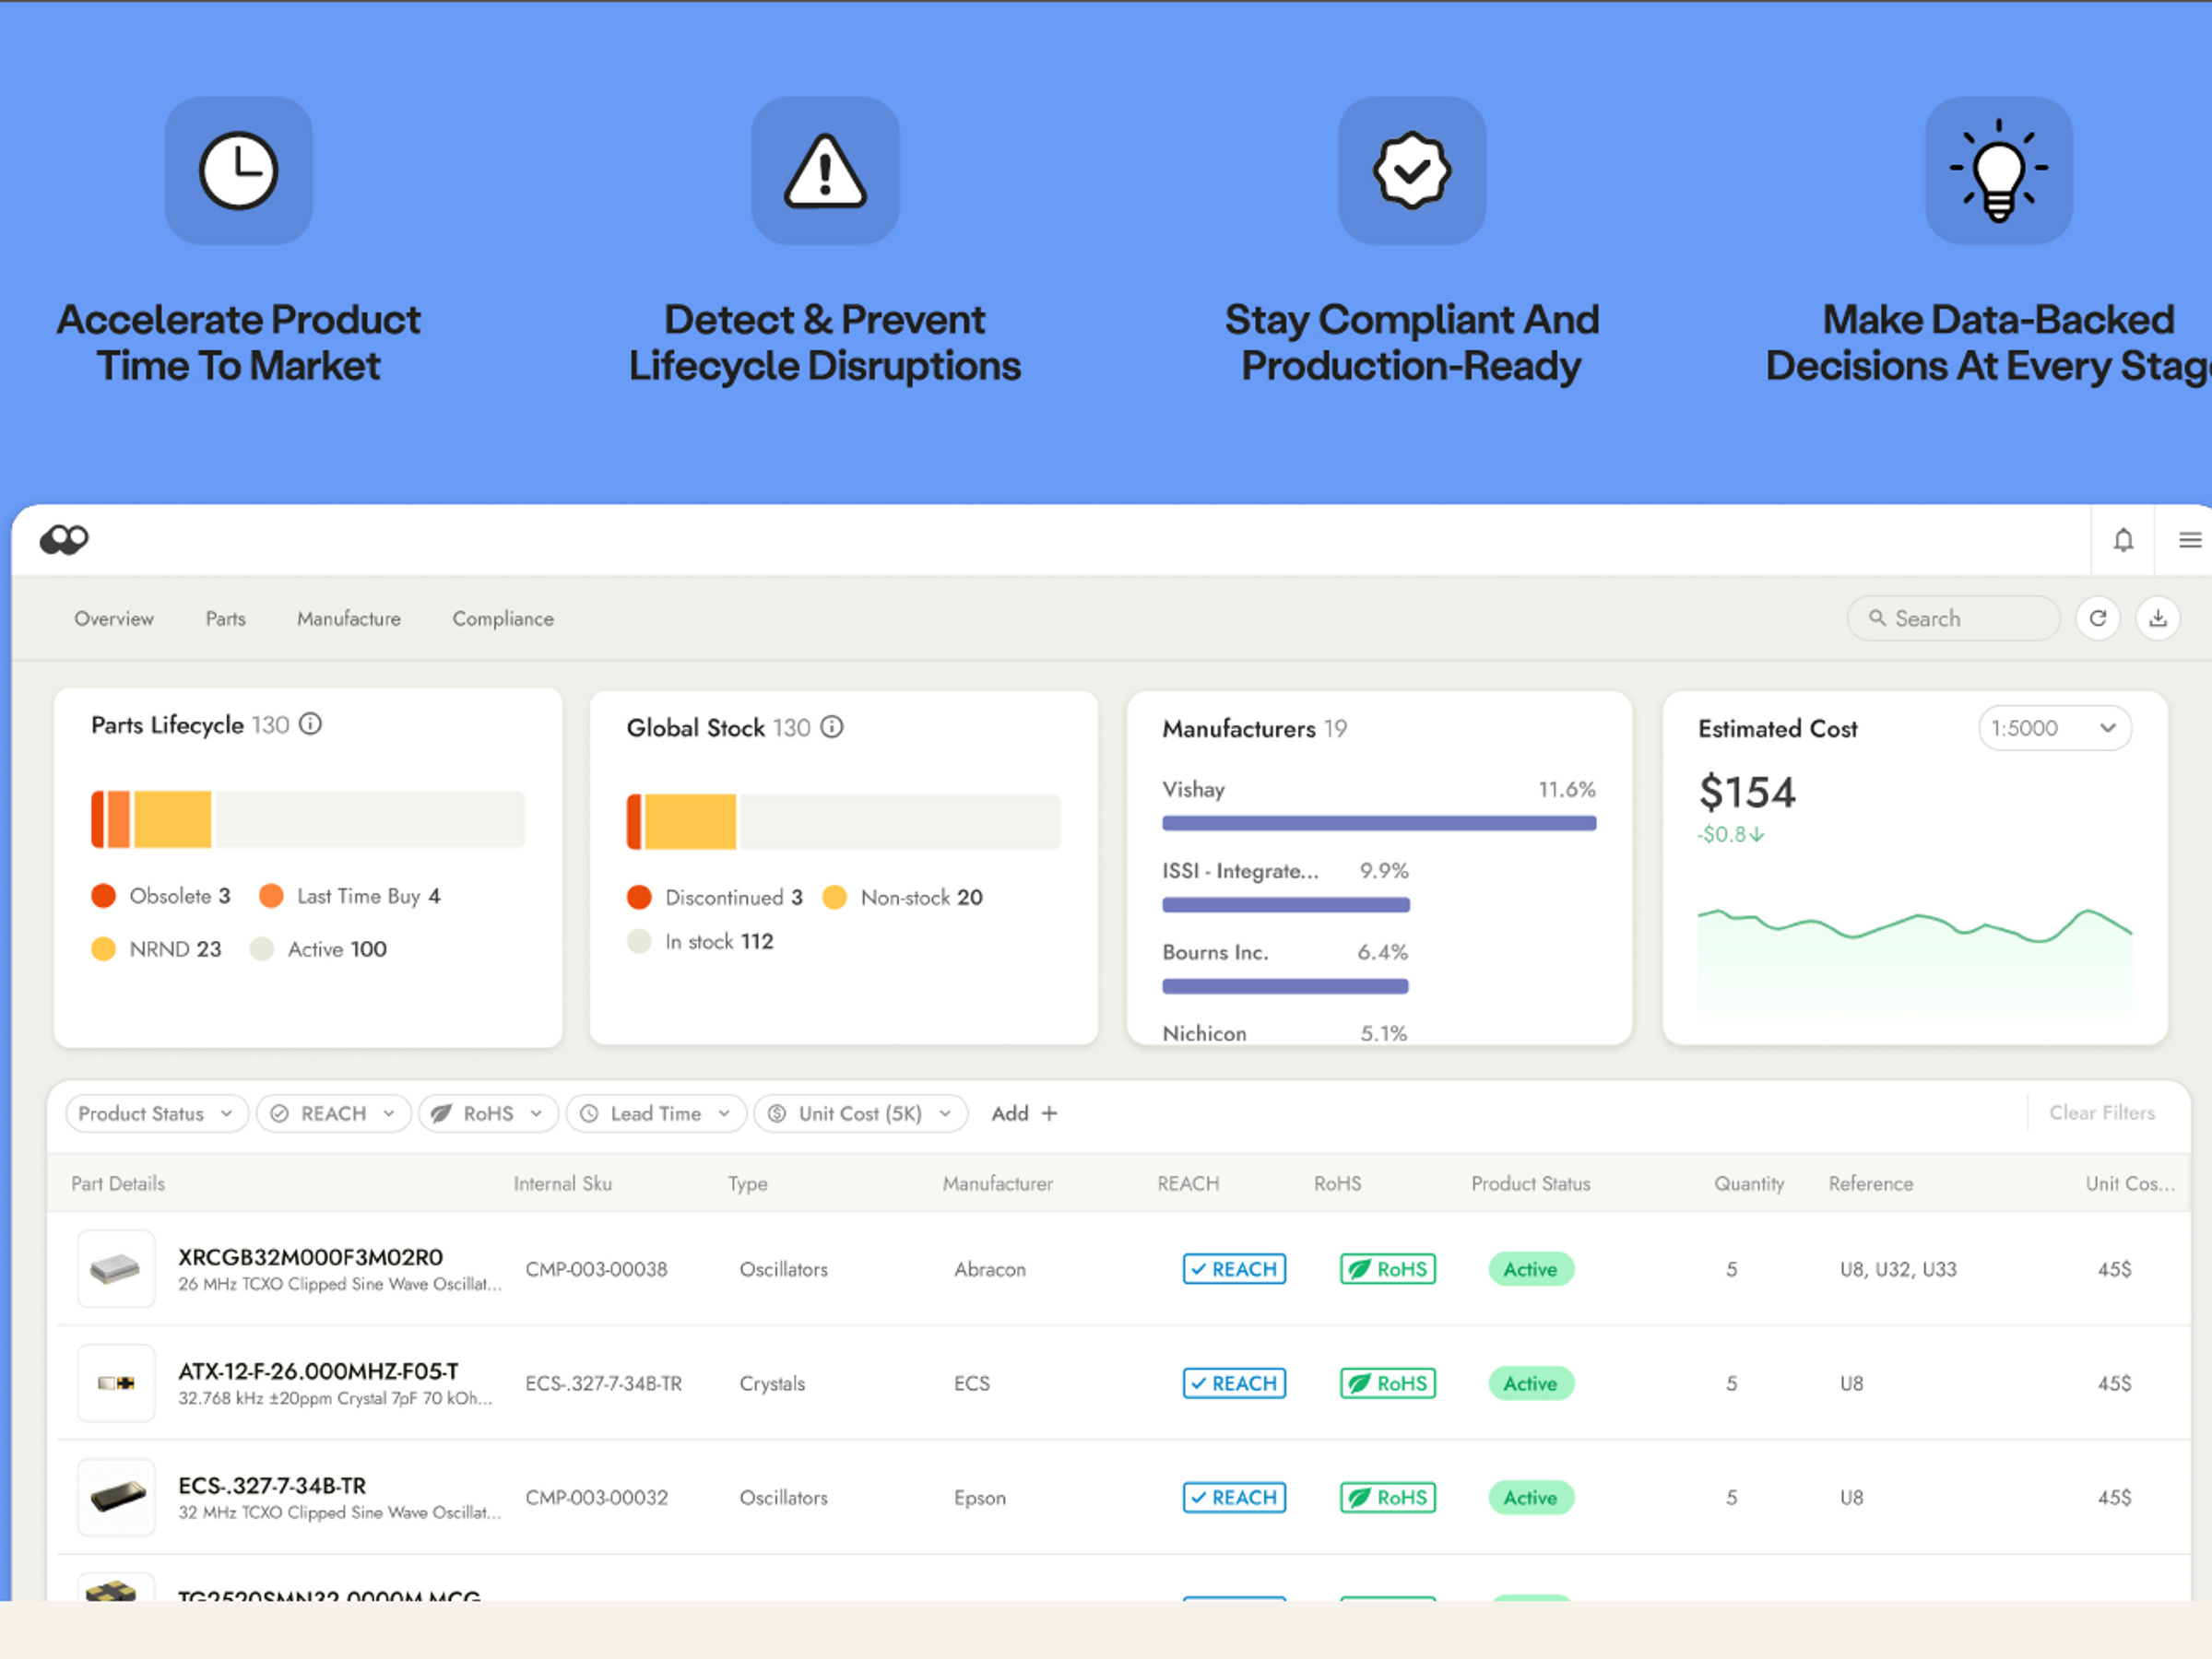Click the RoHS badge in the Abracon row
This screenshot has width=2212, height=1659.
pyautogui.click(x=1388, y=1269)
